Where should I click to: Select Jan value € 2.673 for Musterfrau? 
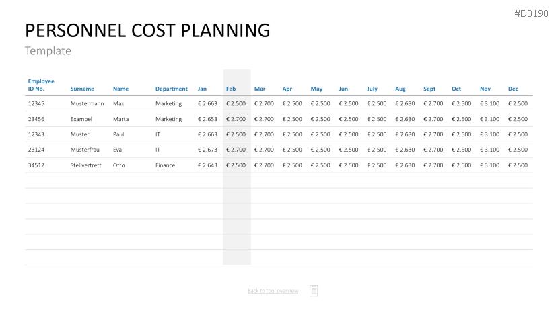(x=207, y=150)
